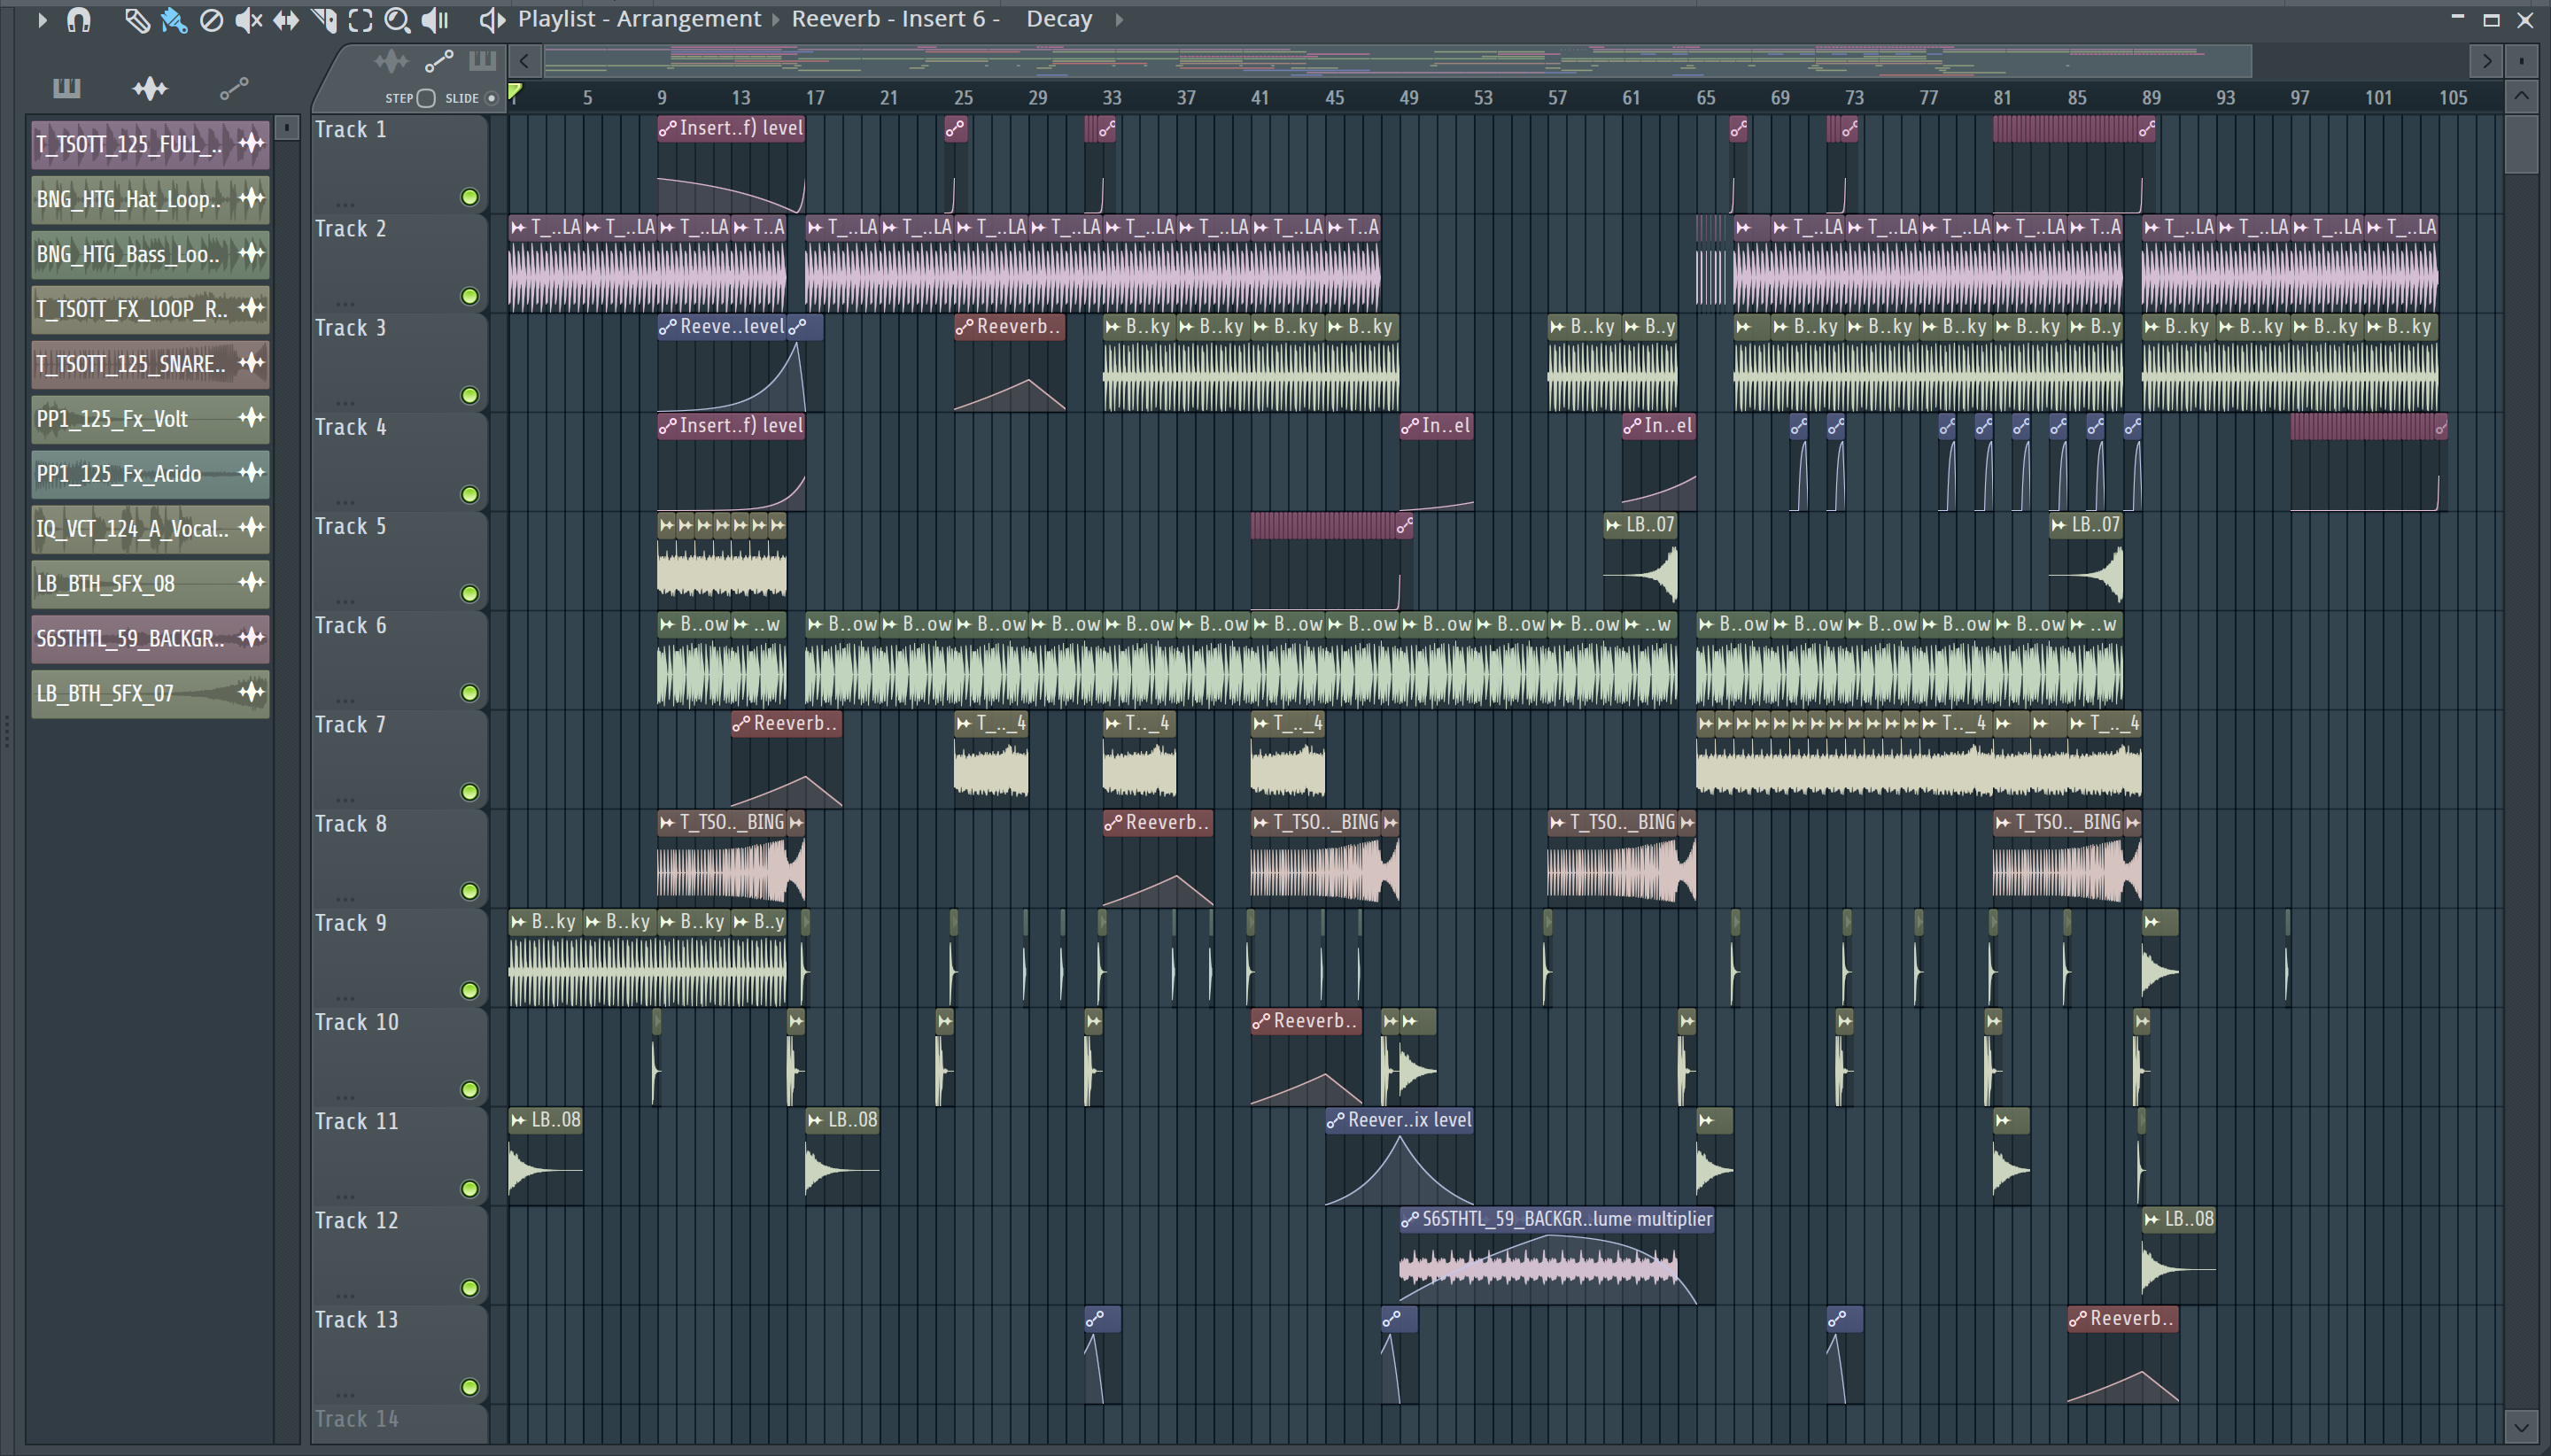Click the green playhead marker at bar 1
Viewport: 2551px width, 1456px height.
pos(515,93)
